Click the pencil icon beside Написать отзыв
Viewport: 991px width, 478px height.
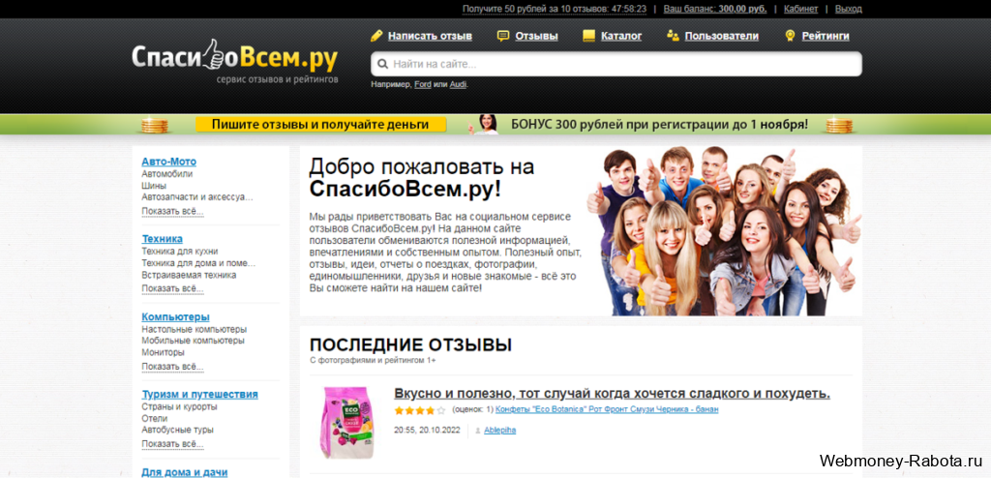pyautogui.click(x=377, y=36)
